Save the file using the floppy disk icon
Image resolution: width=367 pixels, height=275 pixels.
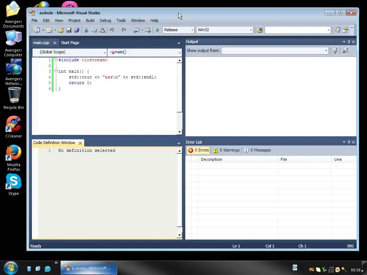[69, 30]
